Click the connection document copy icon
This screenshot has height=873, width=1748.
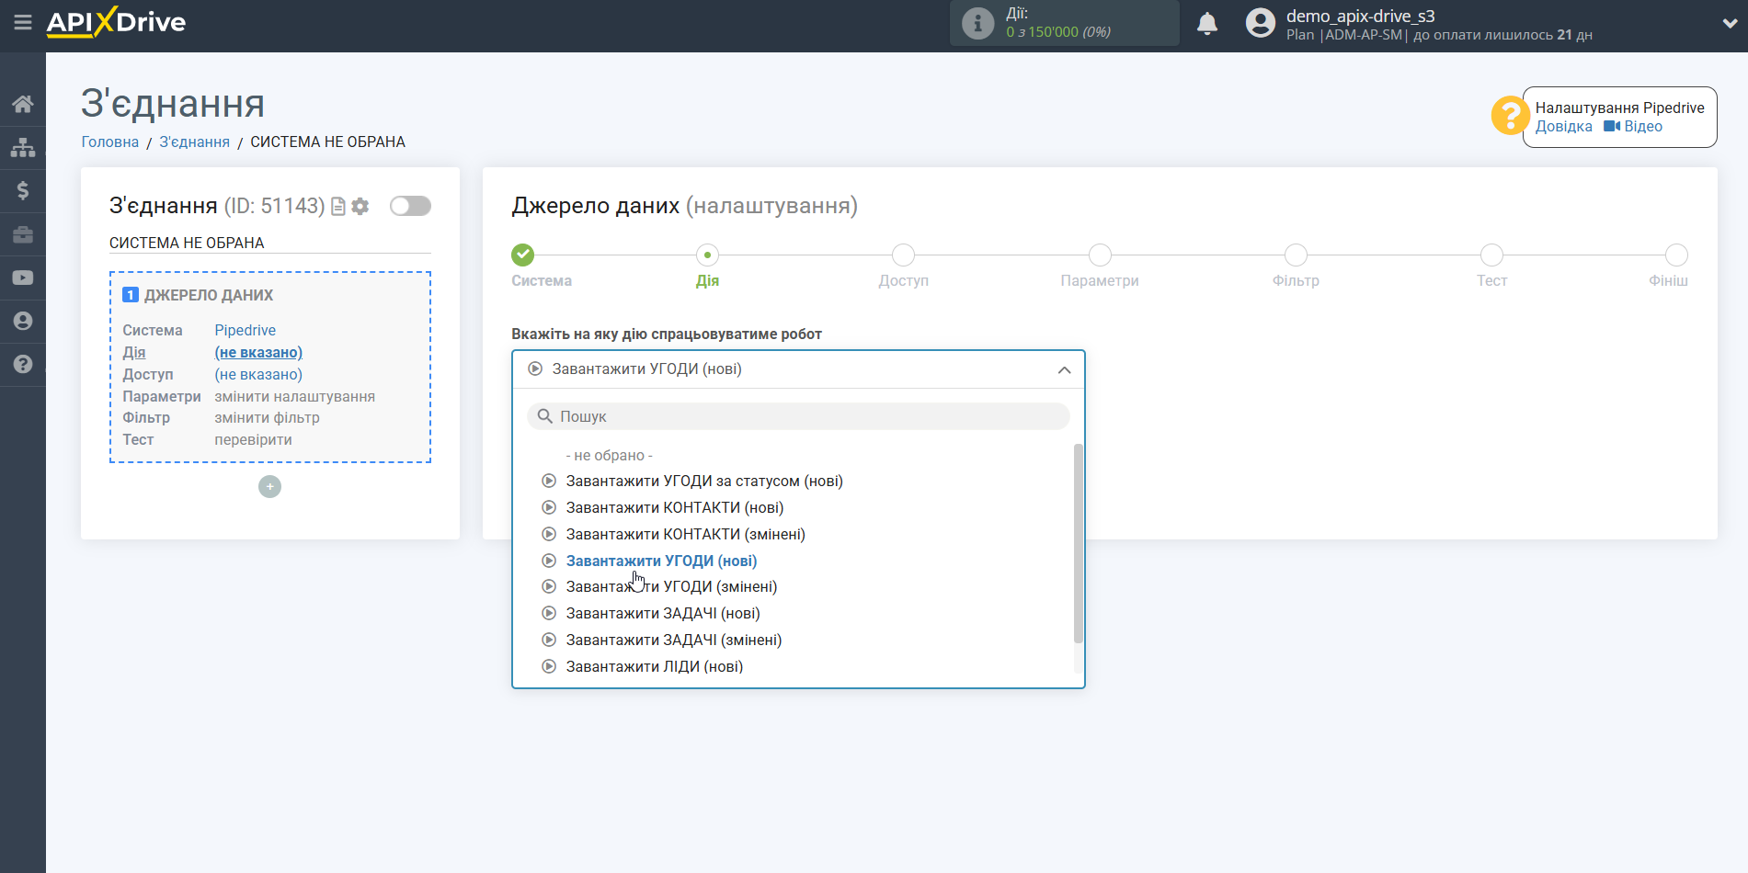[x=338, y=207]
